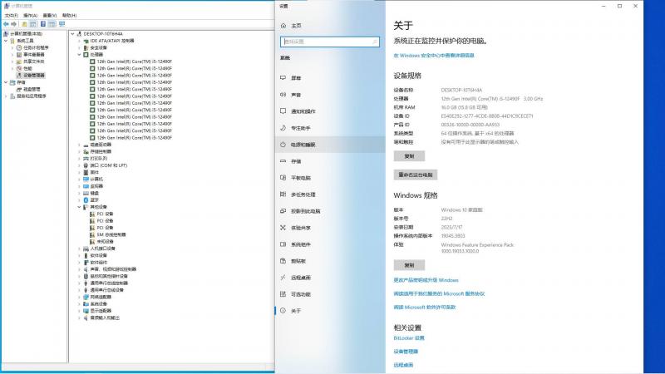This screenshot has height=374, width=665.
Task: Click the 网络适配器 network adapter icon
Action: point(86,298)
